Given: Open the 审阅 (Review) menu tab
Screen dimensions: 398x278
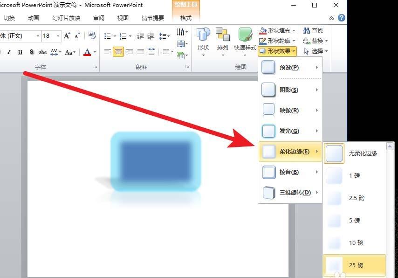Looking at the screenshot, I should 98,18.
